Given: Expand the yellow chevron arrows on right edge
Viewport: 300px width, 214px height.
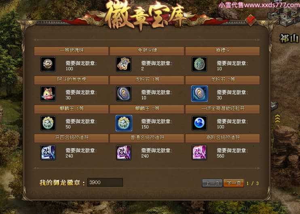Looking at the screenshot, I should [x=277, y=119].
